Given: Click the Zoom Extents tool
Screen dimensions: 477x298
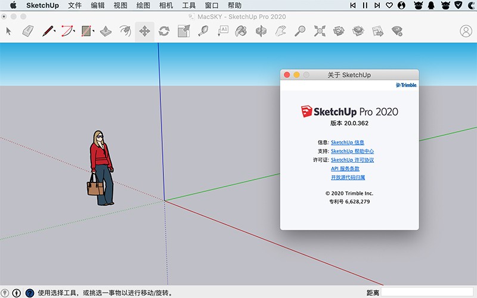Looking at the screenshot, I should pos(320,31).
